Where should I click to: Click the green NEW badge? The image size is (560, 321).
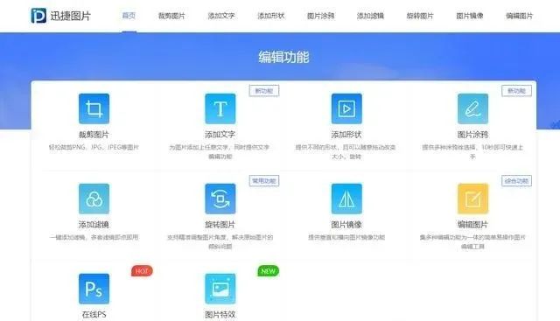click(x=269, y=271)
